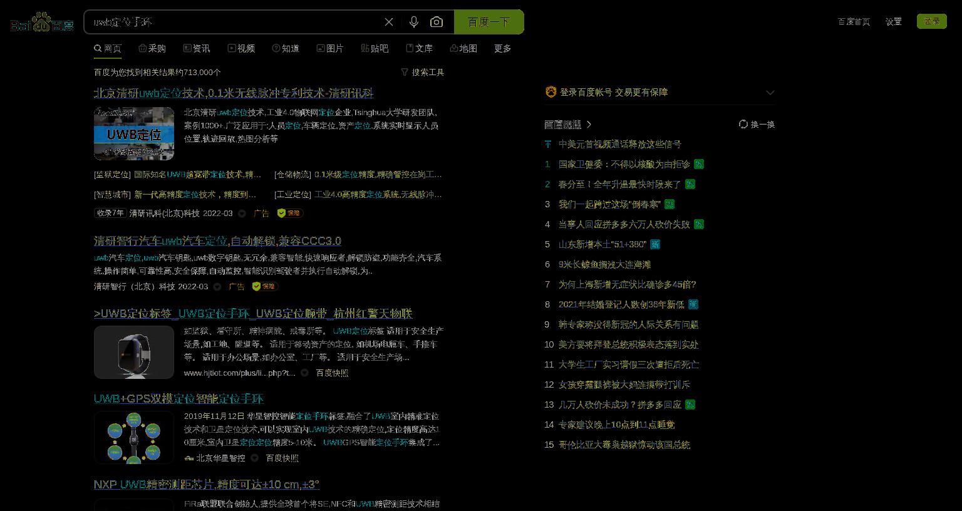Open hot search 当事人回应拼多多六万人砍价失败
962x511 pixels.
tap(624, 224)
